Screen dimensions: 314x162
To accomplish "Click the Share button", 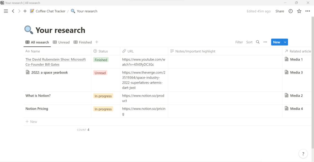I will [280, 11].
